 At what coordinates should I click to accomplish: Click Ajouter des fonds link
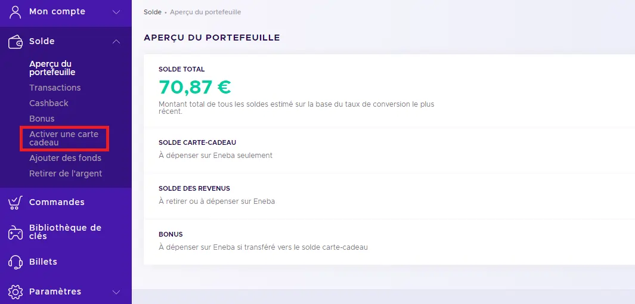pos(65,158)
